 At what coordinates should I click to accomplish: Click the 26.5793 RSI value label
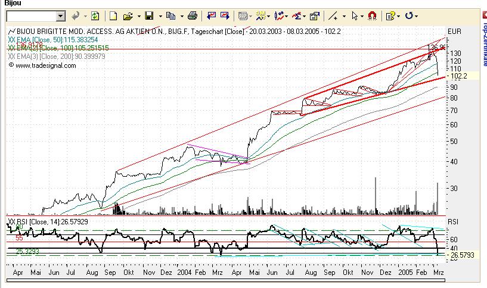click(x=463, y=255)
